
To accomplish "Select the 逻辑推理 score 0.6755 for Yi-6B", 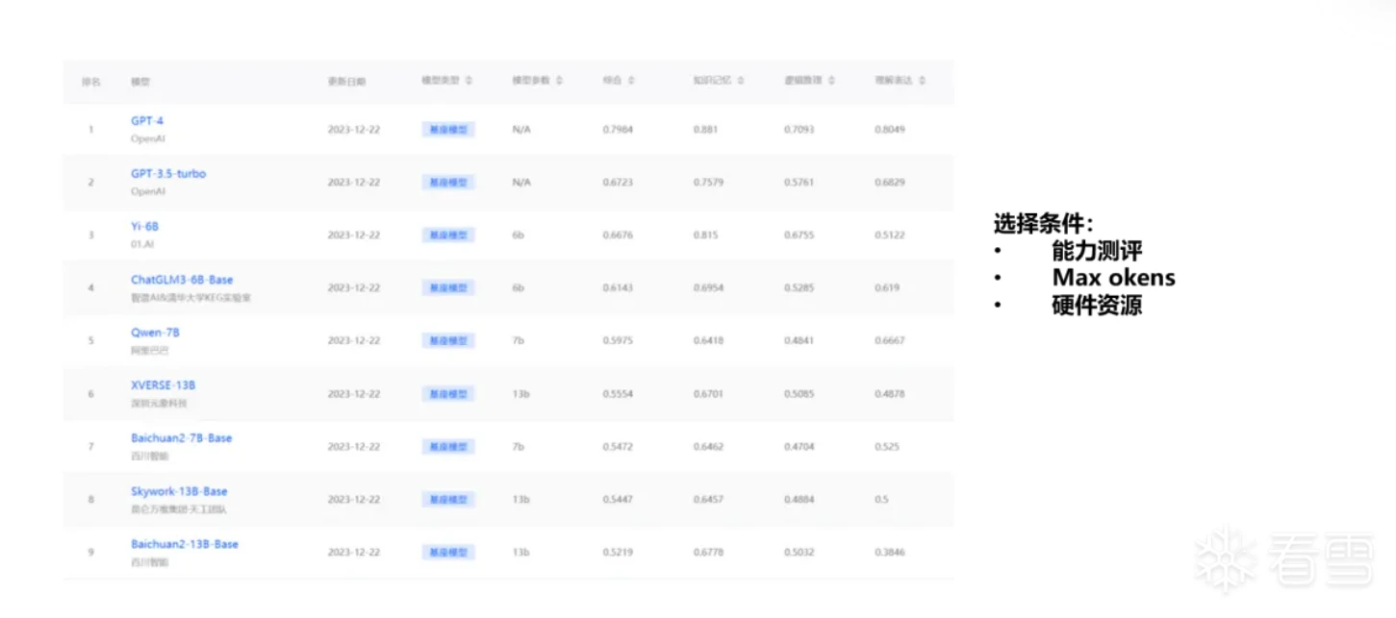I will tap(800, 235).
